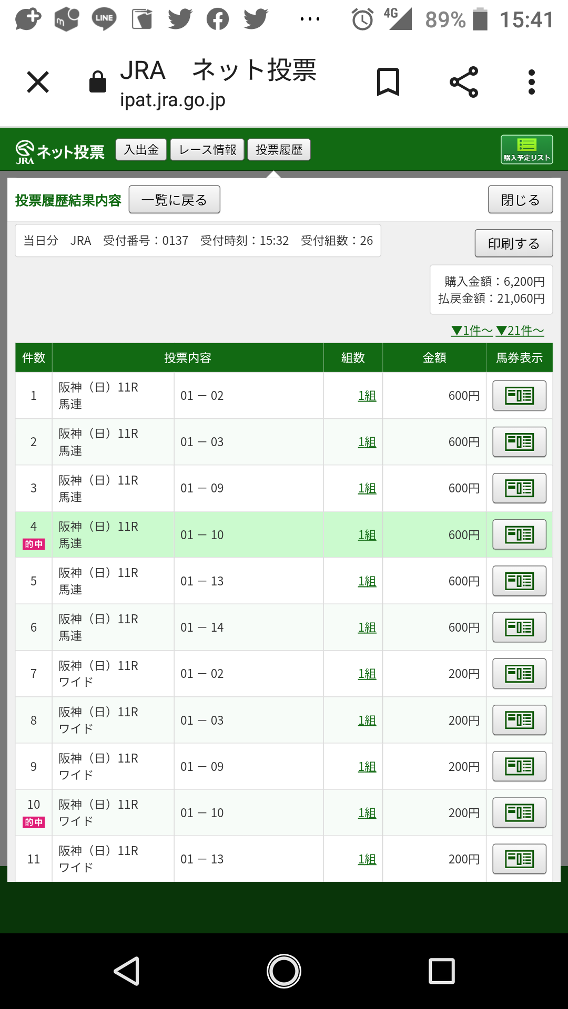Viewport: 568px width, 1009px height.
Task: Show ticket view for row 1 bet
Action: (519, 396)
